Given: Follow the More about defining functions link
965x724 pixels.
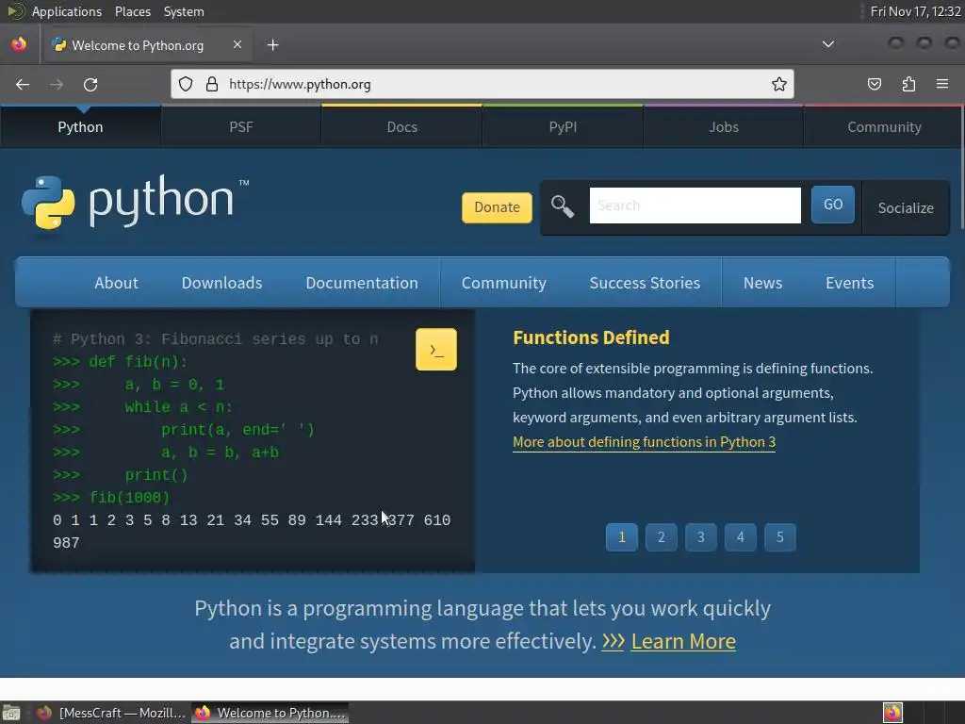Looking at the screenshot, I should (645, 442).
